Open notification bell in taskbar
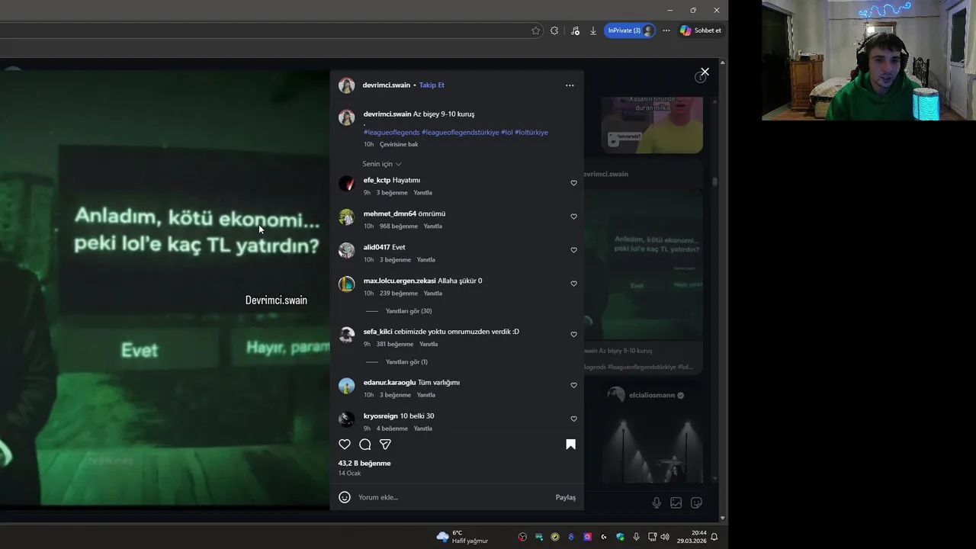 coord(714,537)
